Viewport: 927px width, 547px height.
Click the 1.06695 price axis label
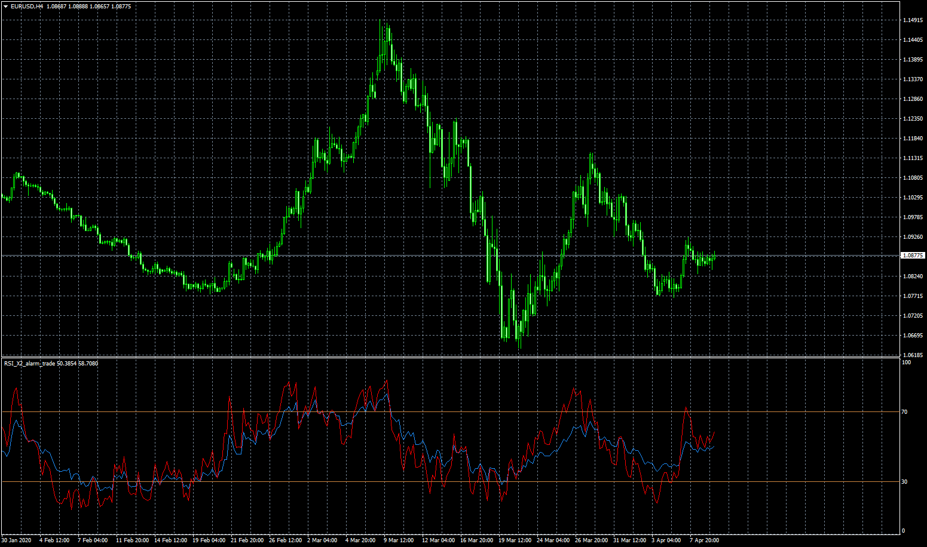point(913,336)
